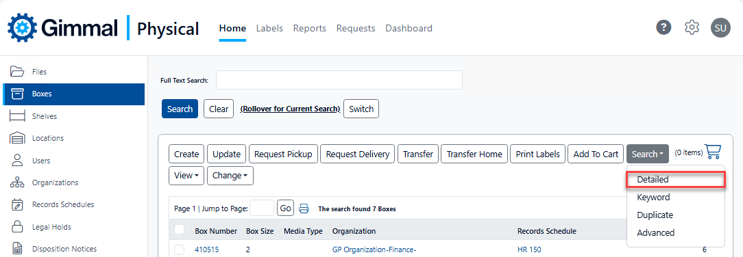This screenshot has width=743, height=257.
Task: Click the SU user avatar
Action: [x=720, y=28]
